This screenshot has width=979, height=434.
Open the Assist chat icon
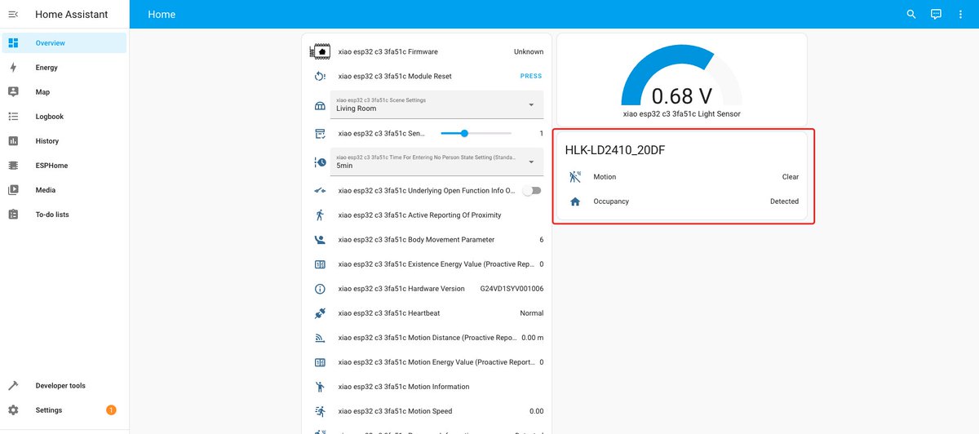937,14
